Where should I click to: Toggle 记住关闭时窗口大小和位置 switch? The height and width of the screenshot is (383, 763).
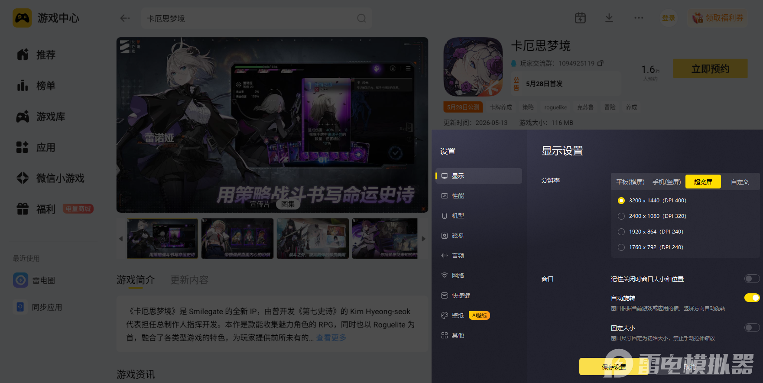752,279
